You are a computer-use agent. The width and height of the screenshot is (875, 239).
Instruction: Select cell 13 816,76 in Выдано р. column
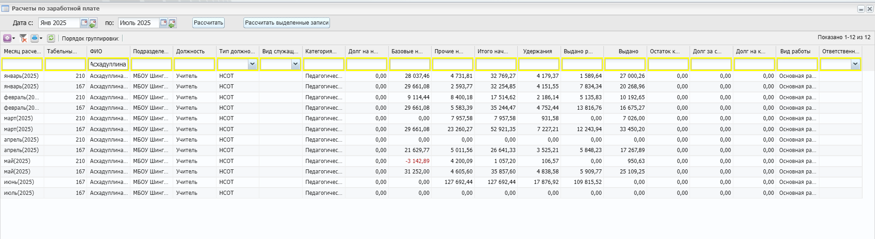(x=582, y=108)
